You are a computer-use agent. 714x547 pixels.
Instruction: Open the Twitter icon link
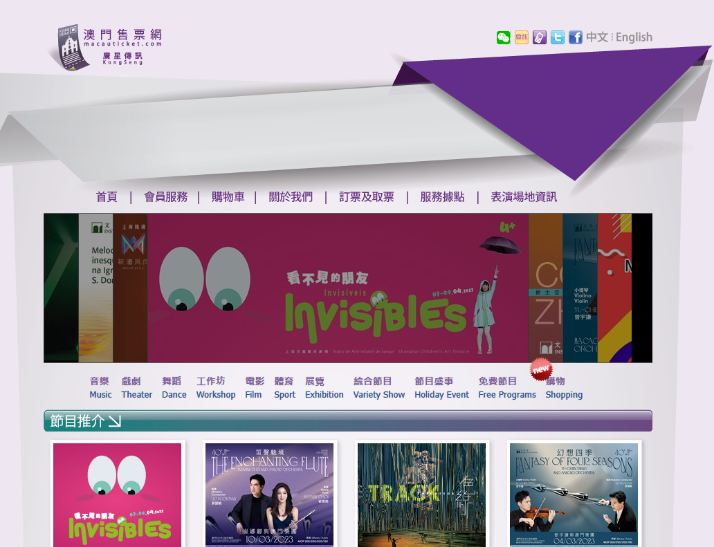click(558, 37)
